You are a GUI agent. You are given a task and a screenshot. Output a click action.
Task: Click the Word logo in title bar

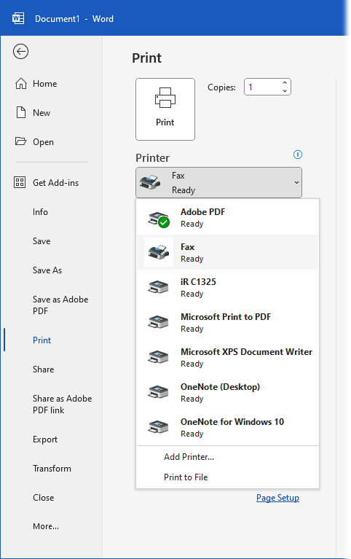(18, 18)
